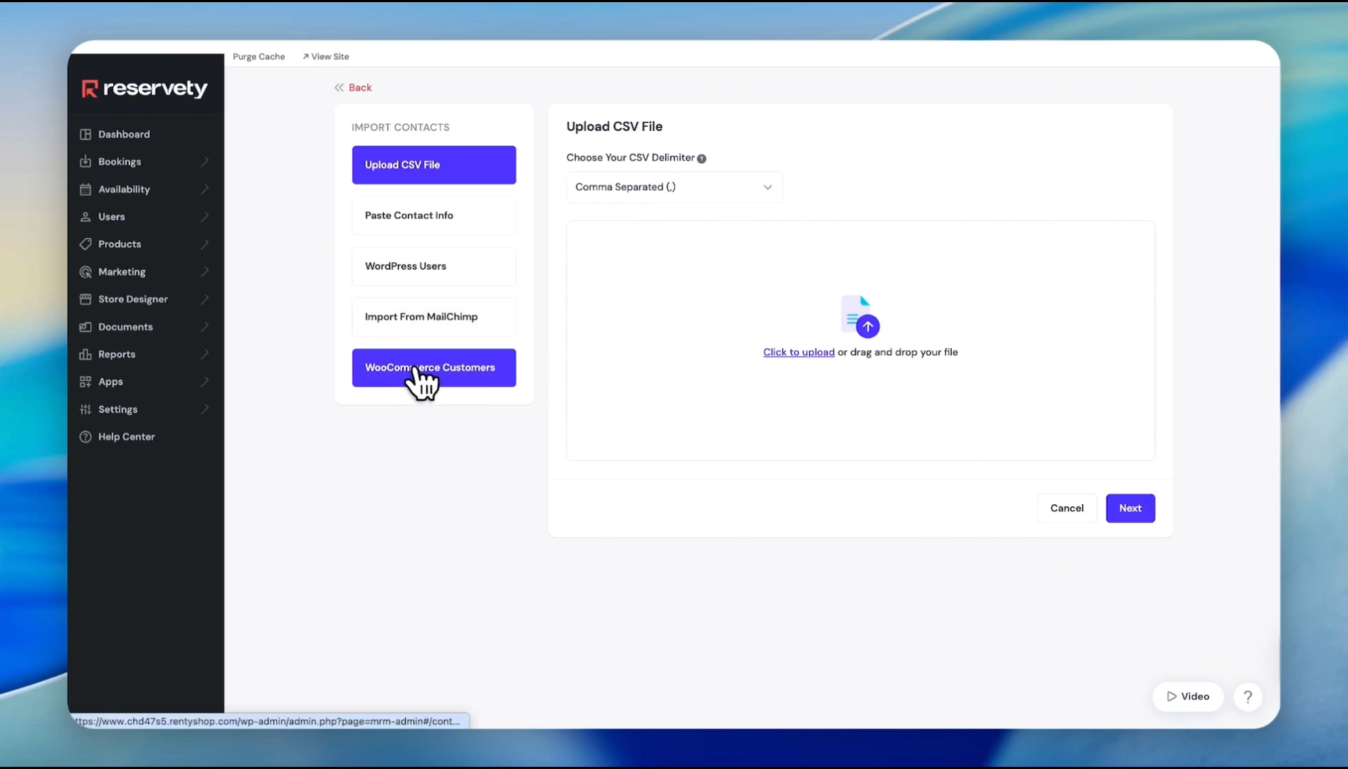
Task: Expand the Reports submenu chevron
Action: [x=205, y=354]
